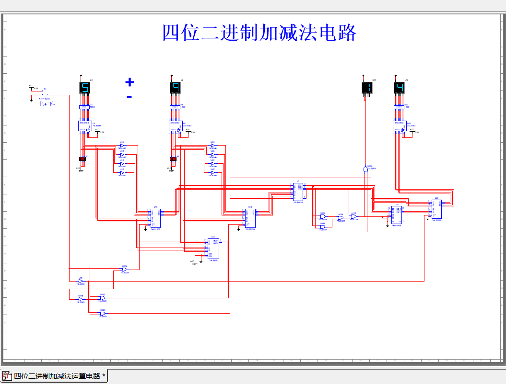Screen dimensions: 506x384
Task: Select decoder chip U21 under display 4
Action: [400, 125]
